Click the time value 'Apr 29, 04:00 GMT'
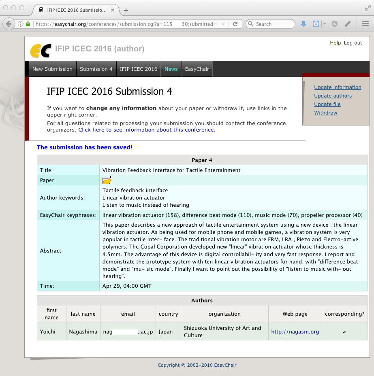Screen dimensions: 374x376 127,286
